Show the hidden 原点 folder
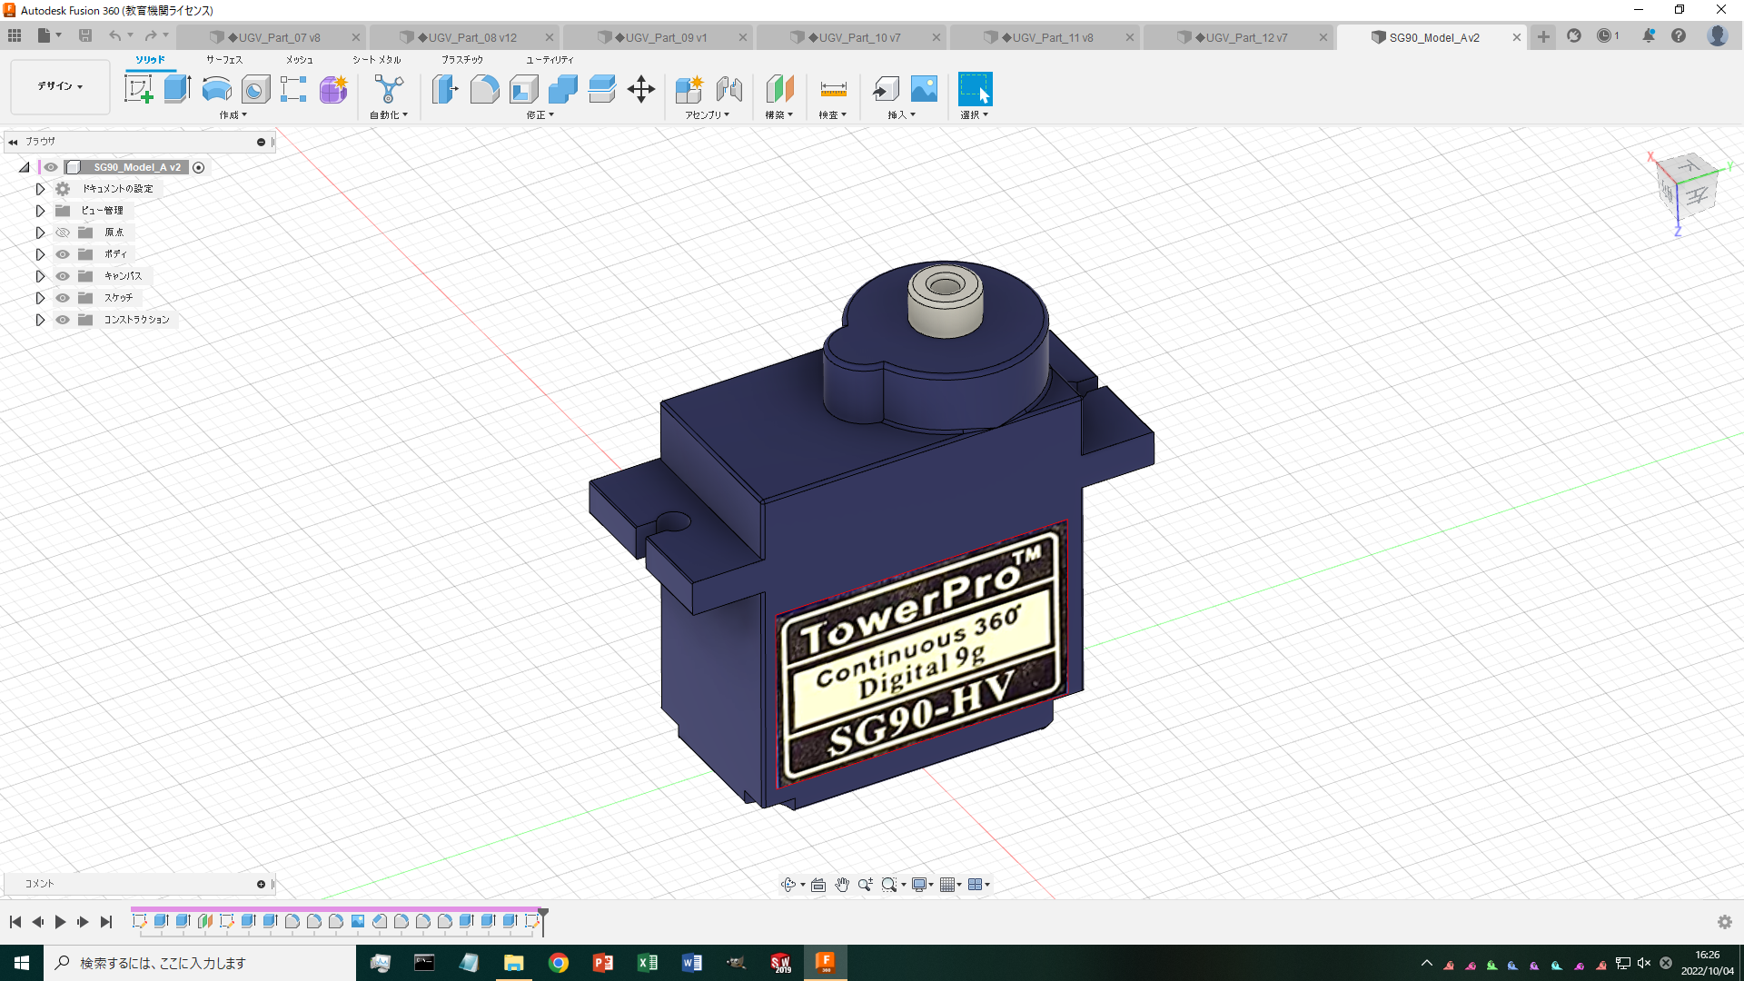This screenshot has width=1744, height=981. pos(63,233)
